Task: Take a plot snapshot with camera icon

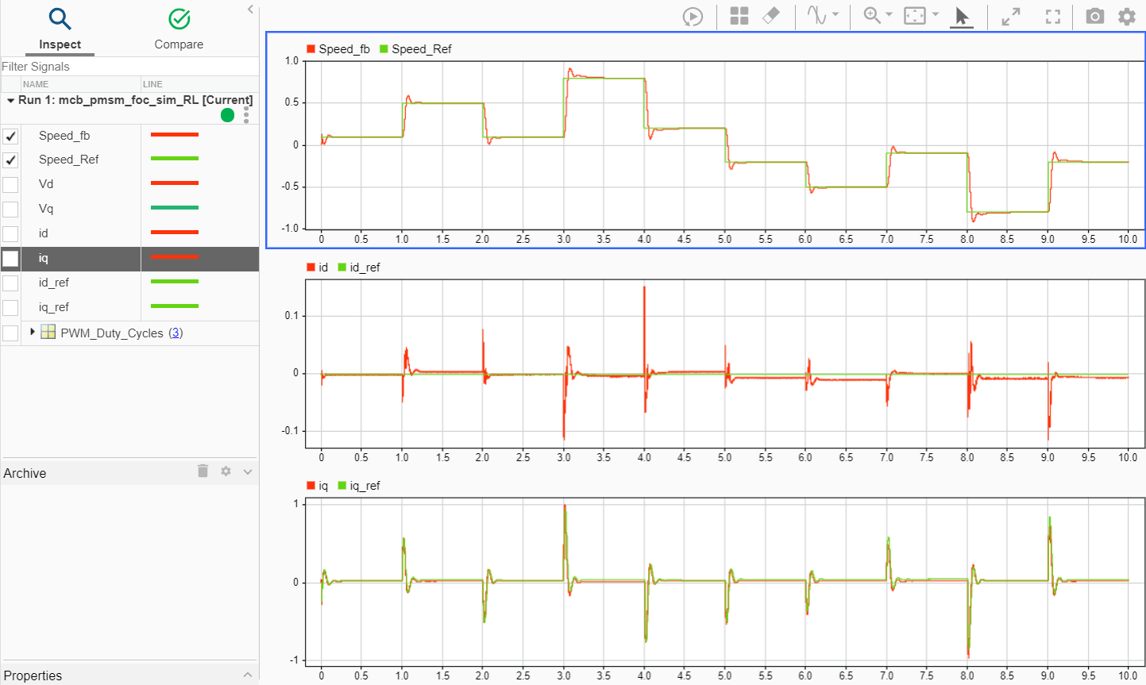Action: 1095,16
